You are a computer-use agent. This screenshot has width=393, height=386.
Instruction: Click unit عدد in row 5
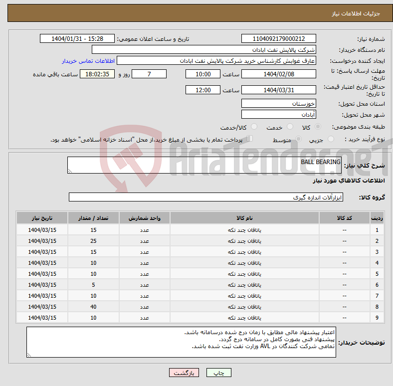tap(145, 274)
